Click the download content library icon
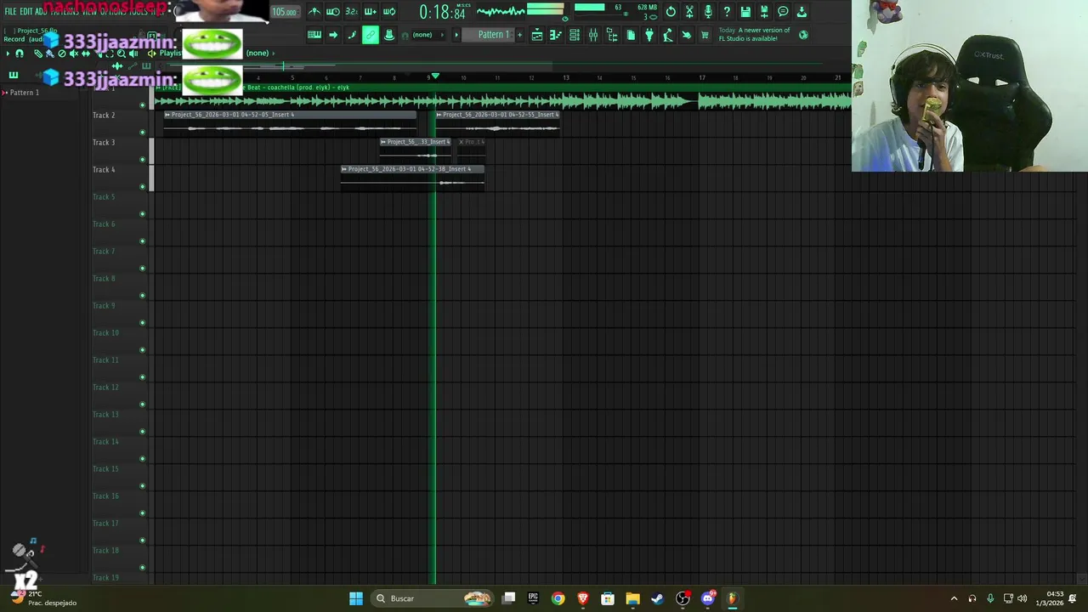 click(x=802, y=12)
